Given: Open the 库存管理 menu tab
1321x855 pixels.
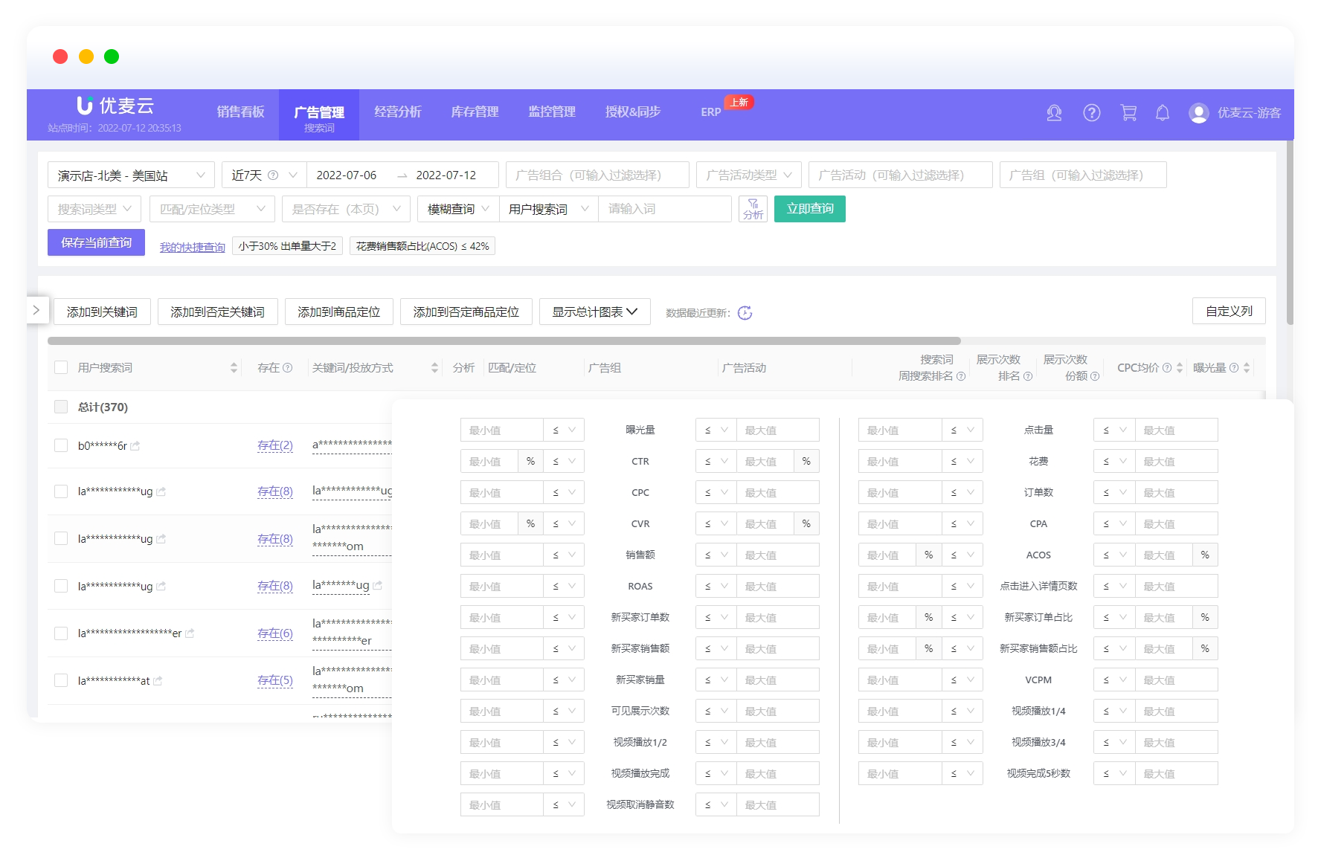Looking at the screenshot, I should [475, 112].
